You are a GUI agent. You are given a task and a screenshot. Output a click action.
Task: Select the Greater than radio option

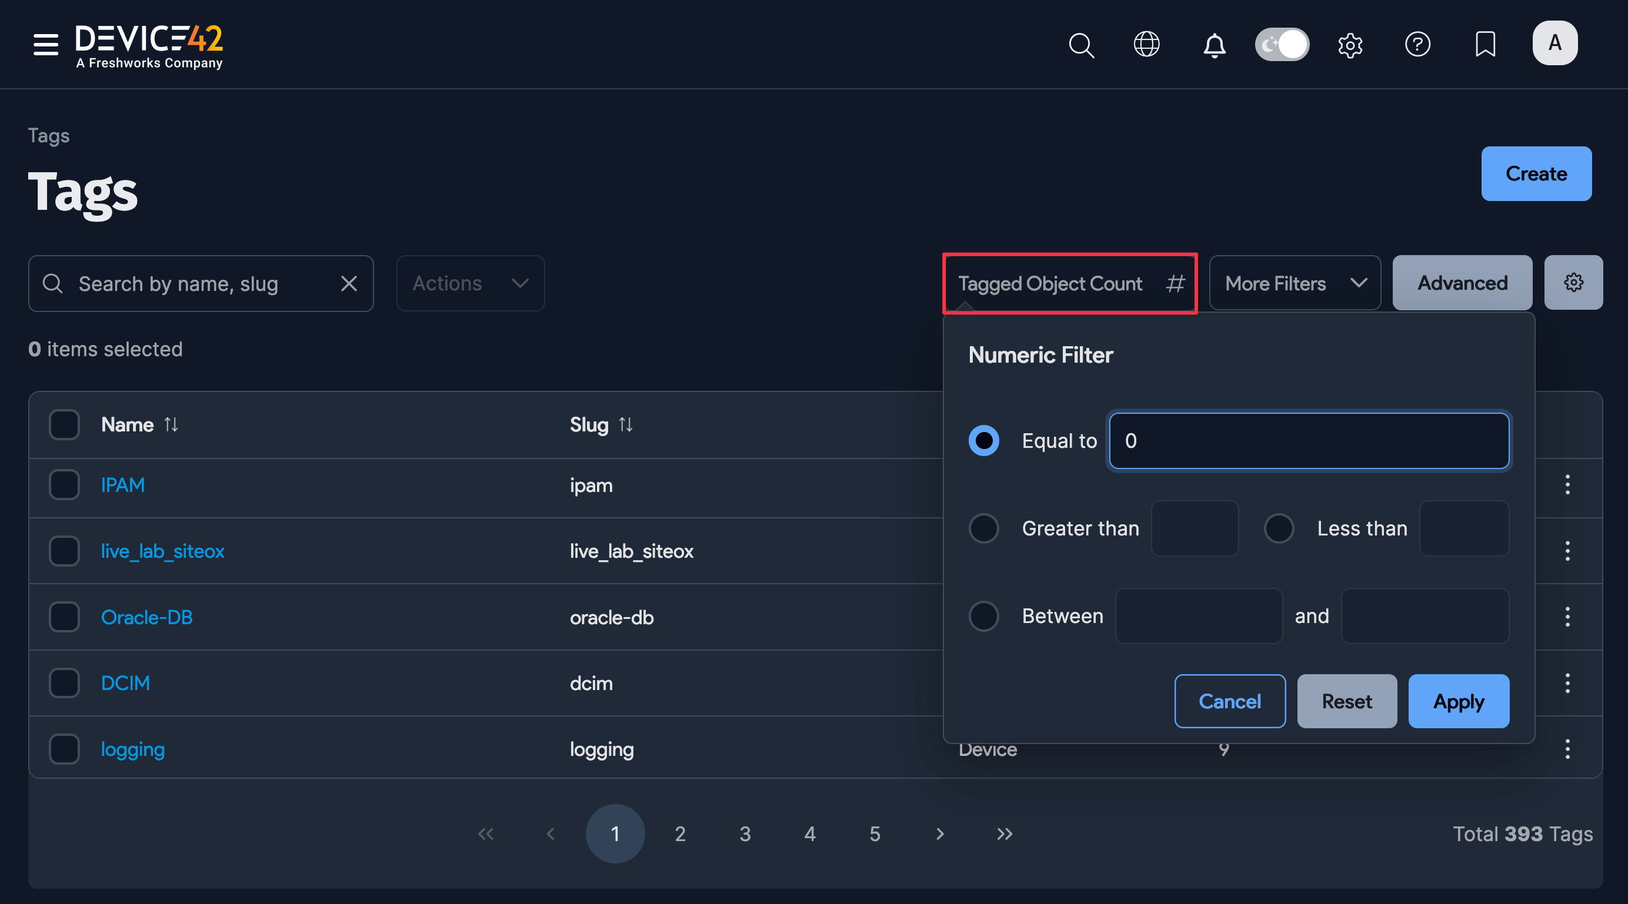(984, 528)
